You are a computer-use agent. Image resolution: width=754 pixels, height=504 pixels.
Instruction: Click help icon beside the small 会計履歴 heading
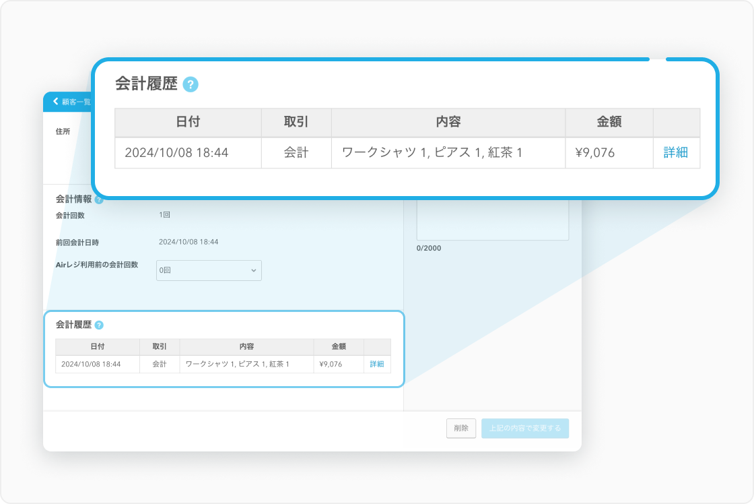pyautogui.click(x=99, y=325)
